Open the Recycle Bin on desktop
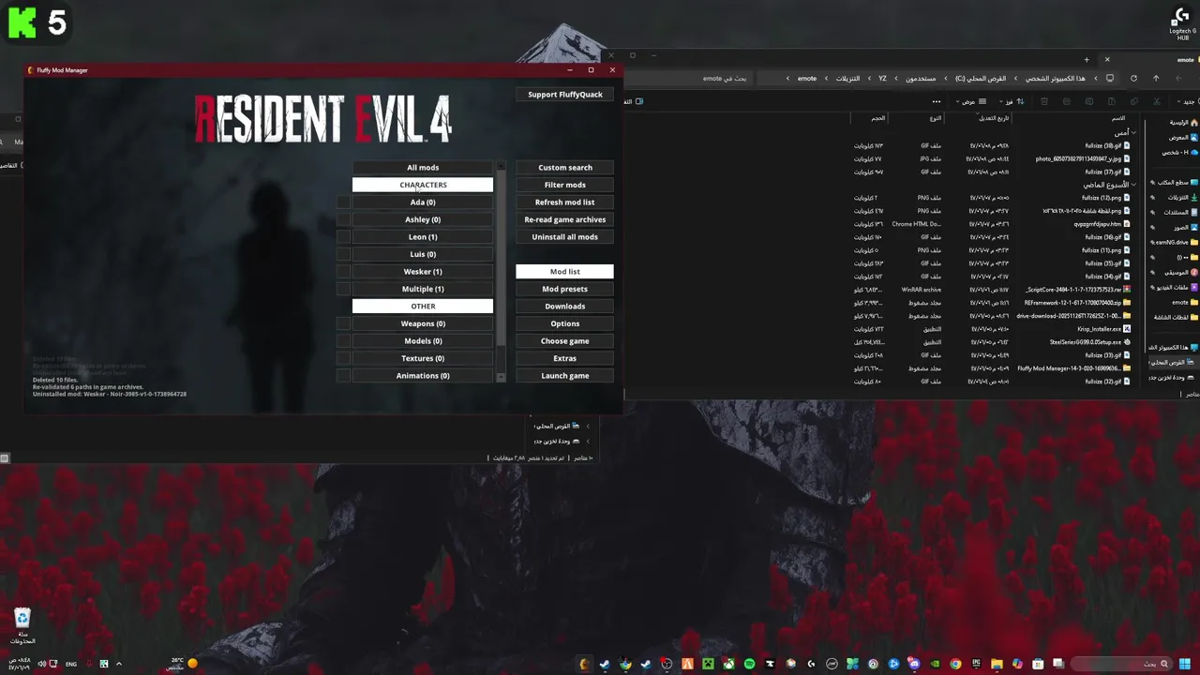The width and height of the screenshot is (1200, 675). [x=22, y=626]
